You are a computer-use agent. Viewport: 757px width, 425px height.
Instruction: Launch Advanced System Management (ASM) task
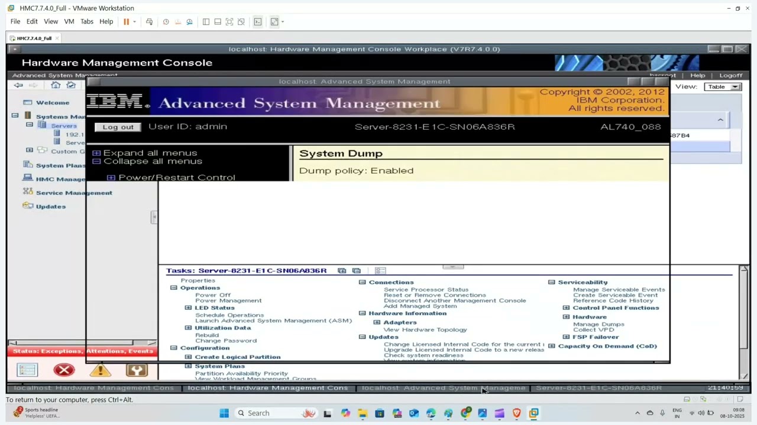pyautogui.click(x=274, y=321)
